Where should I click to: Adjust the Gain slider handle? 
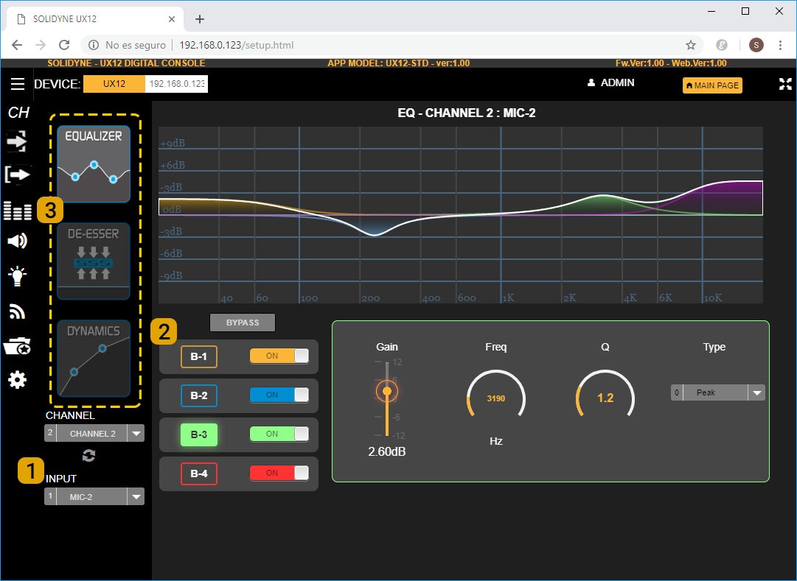(x=387, y=391)
